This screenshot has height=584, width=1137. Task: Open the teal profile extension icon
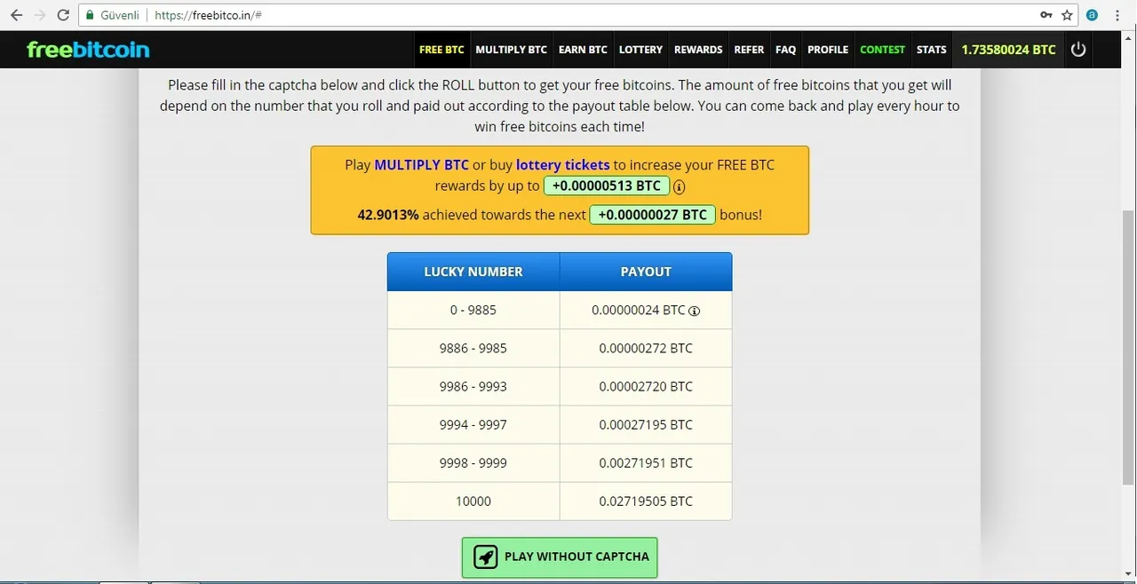click(x=1093, y=15)
